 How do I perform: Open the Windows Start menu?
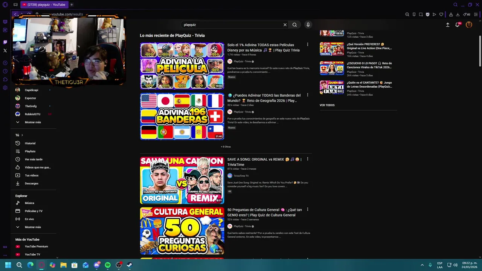[x=8, y=265]
